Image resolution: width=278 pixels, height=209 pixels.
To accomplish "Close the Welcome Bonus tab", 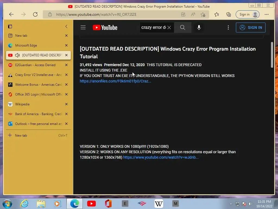I will pyautogui.click(x=66, y=85).
